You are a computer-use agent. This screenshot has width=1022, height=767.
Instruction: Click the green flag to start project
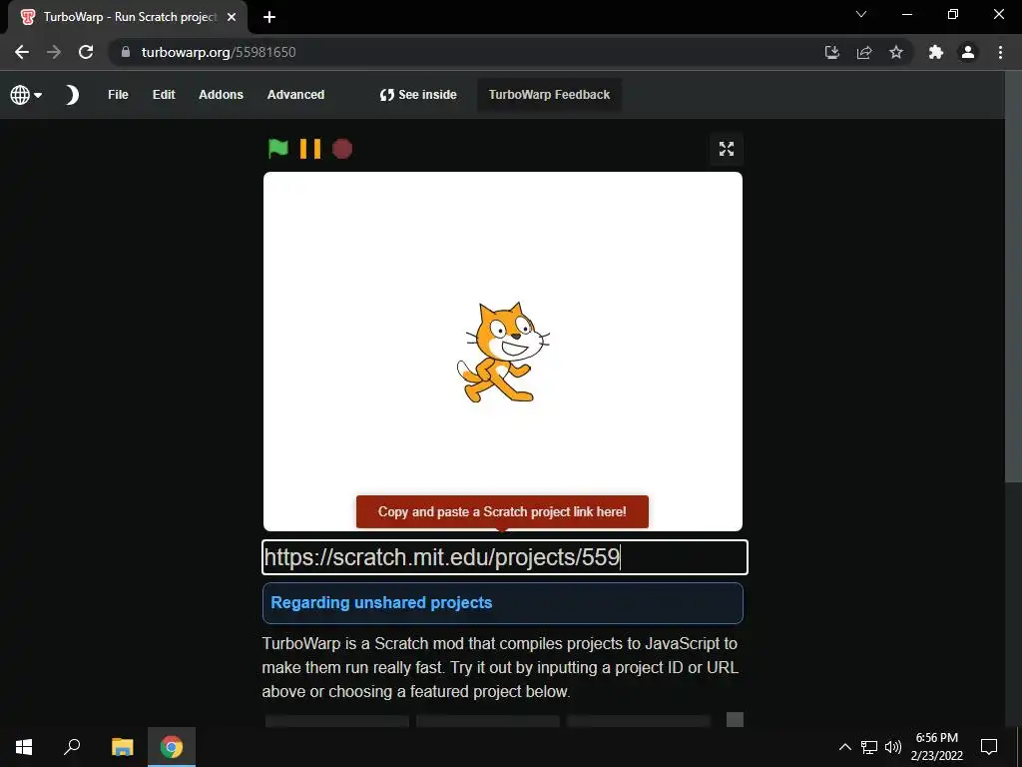click(x=278, y=149)
